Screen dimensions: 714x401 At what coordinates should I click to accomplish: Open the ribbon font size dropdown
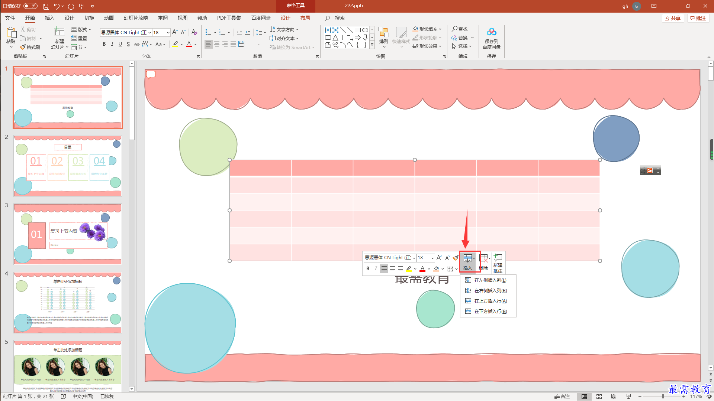[168, 33]
